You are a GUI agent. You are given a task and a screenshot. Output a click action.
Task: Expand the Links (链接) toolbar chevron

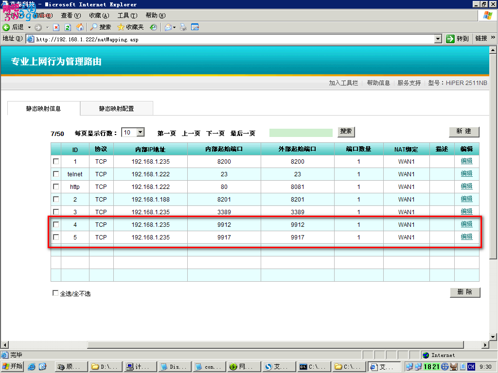(x=493, y=37)
